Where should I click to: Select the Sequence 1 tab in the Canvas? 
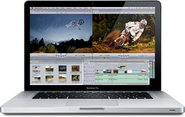(x=96, y=11)
